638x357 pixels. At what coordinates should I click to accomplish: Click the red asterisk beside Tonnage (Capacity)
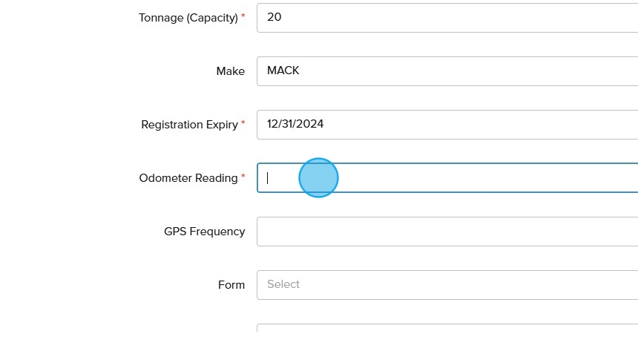pos(243,16)
